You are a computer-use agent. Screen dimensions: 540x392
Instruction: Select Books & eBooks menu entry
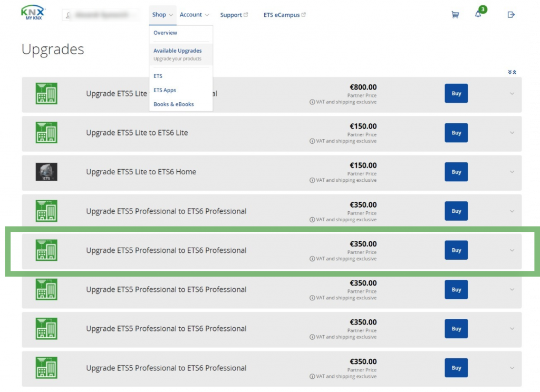(173, 104)
